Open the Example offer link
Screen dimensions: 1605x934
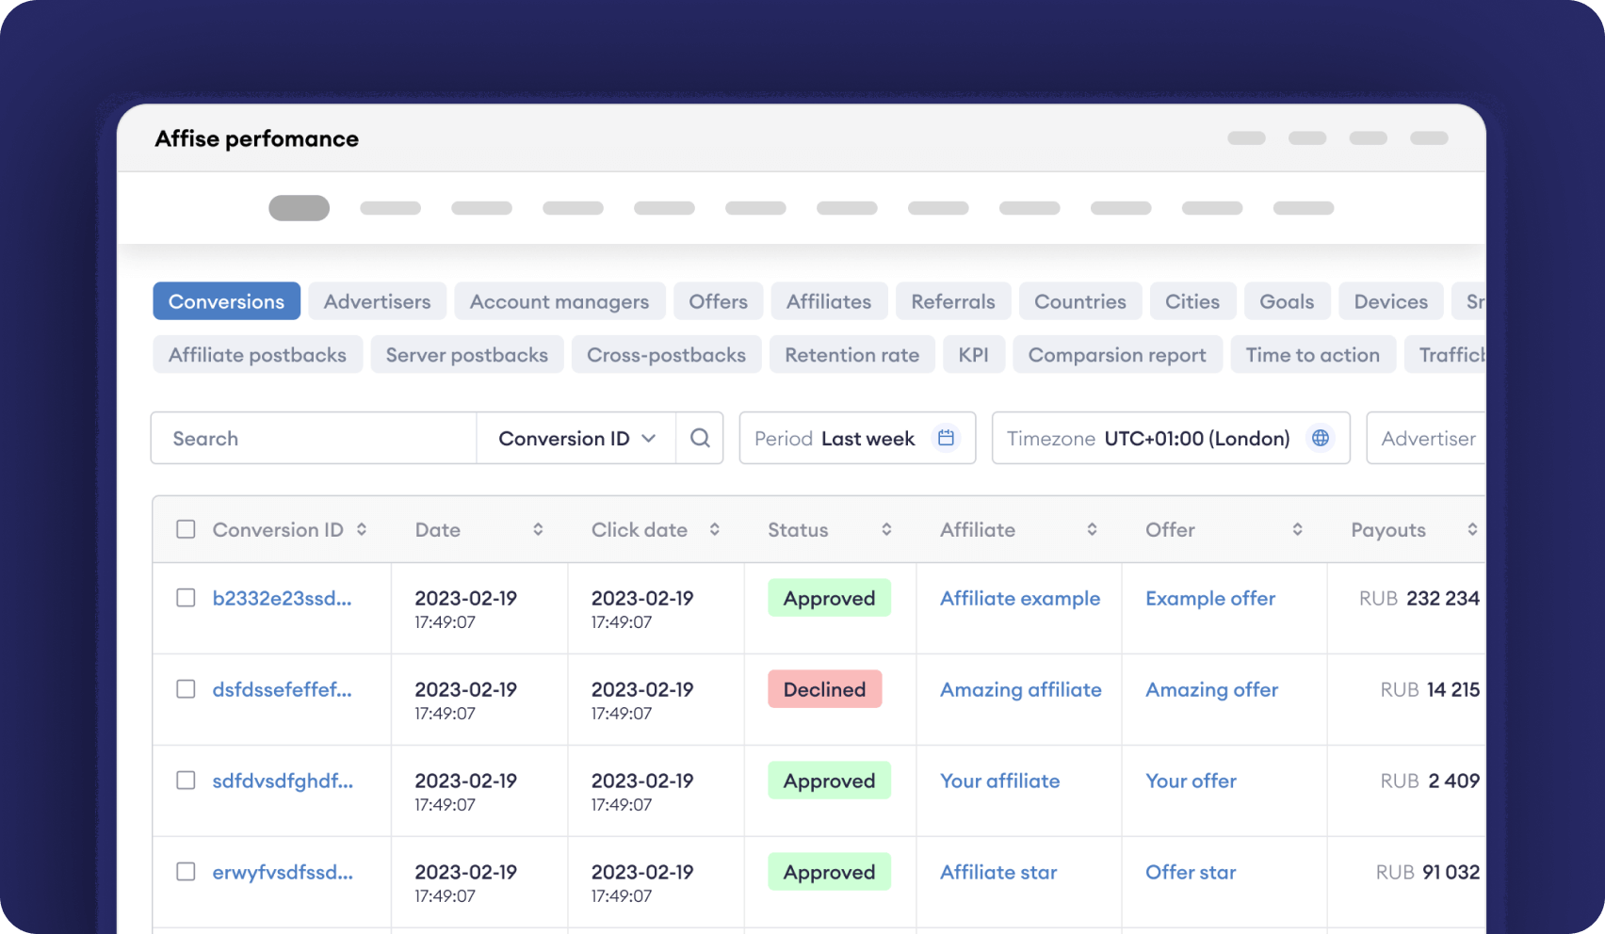1210,598
